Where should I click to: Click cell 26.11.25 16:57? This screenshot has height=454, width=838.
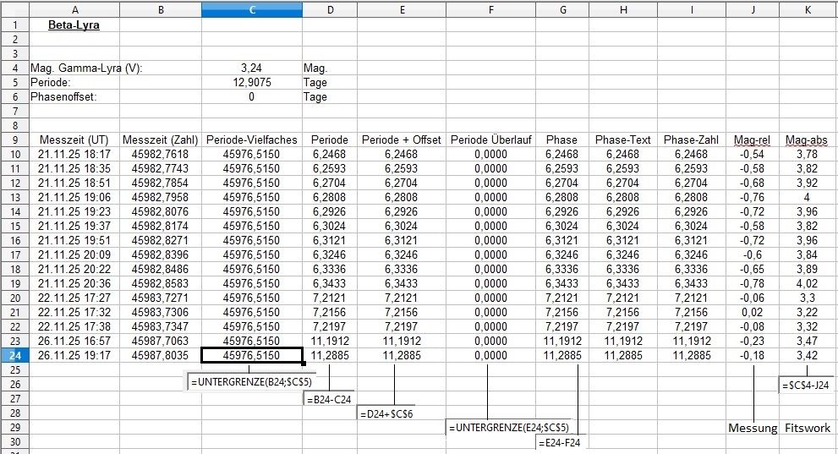pyautogui.click(x=74, y=341)
